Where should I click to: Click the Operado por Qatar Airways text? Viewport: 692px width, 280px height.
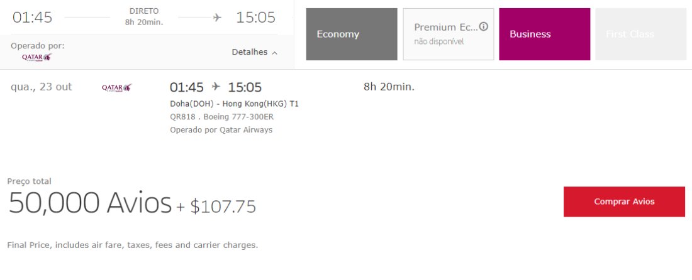click(x=221, y=130)
